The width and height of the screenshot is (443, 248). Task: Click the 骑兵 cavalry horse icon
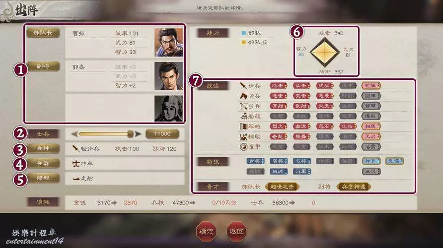(243, 96)
